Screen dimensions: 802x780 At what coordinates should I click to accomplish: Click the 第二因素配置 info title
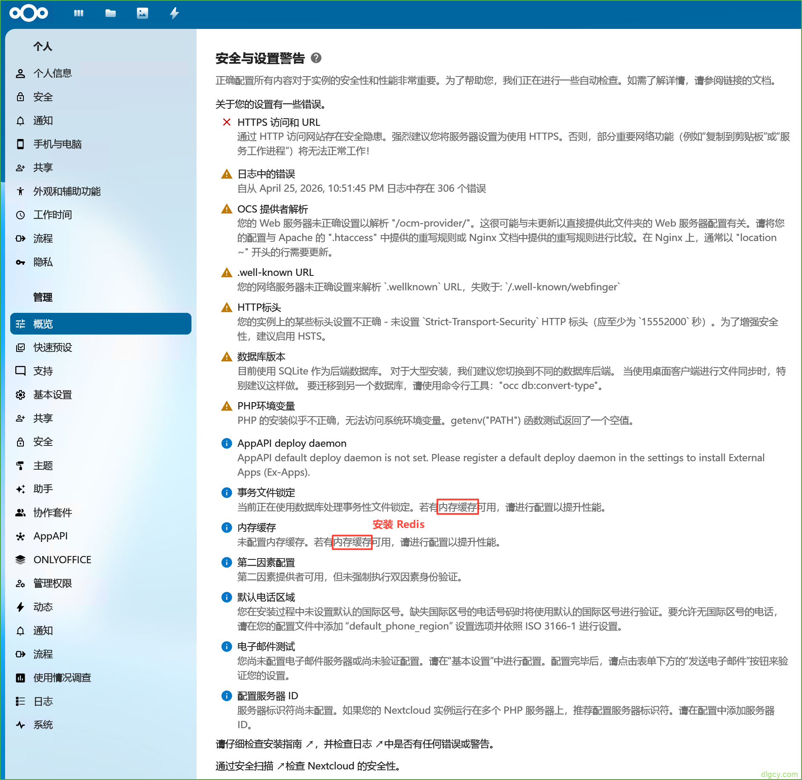coord(266,563)
